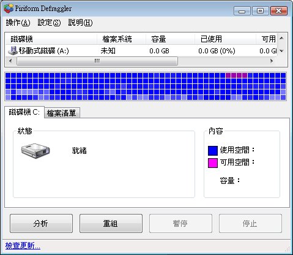The image size is (293, 255).
Task: Click the drive list horizontal scrollbar thumb
Action: (97, 61)
